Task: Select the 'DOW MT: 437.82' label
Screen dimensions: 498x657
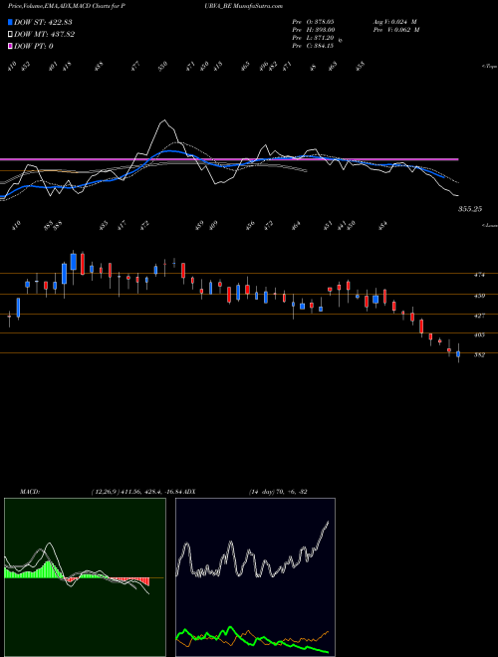Action: point(44,35)
